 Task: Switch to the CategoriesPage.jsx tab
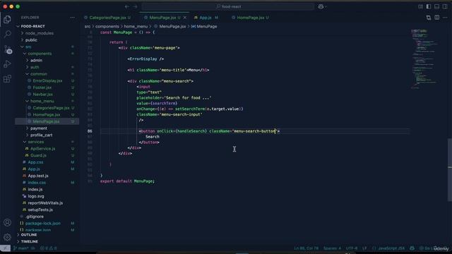tap(107, 18)
